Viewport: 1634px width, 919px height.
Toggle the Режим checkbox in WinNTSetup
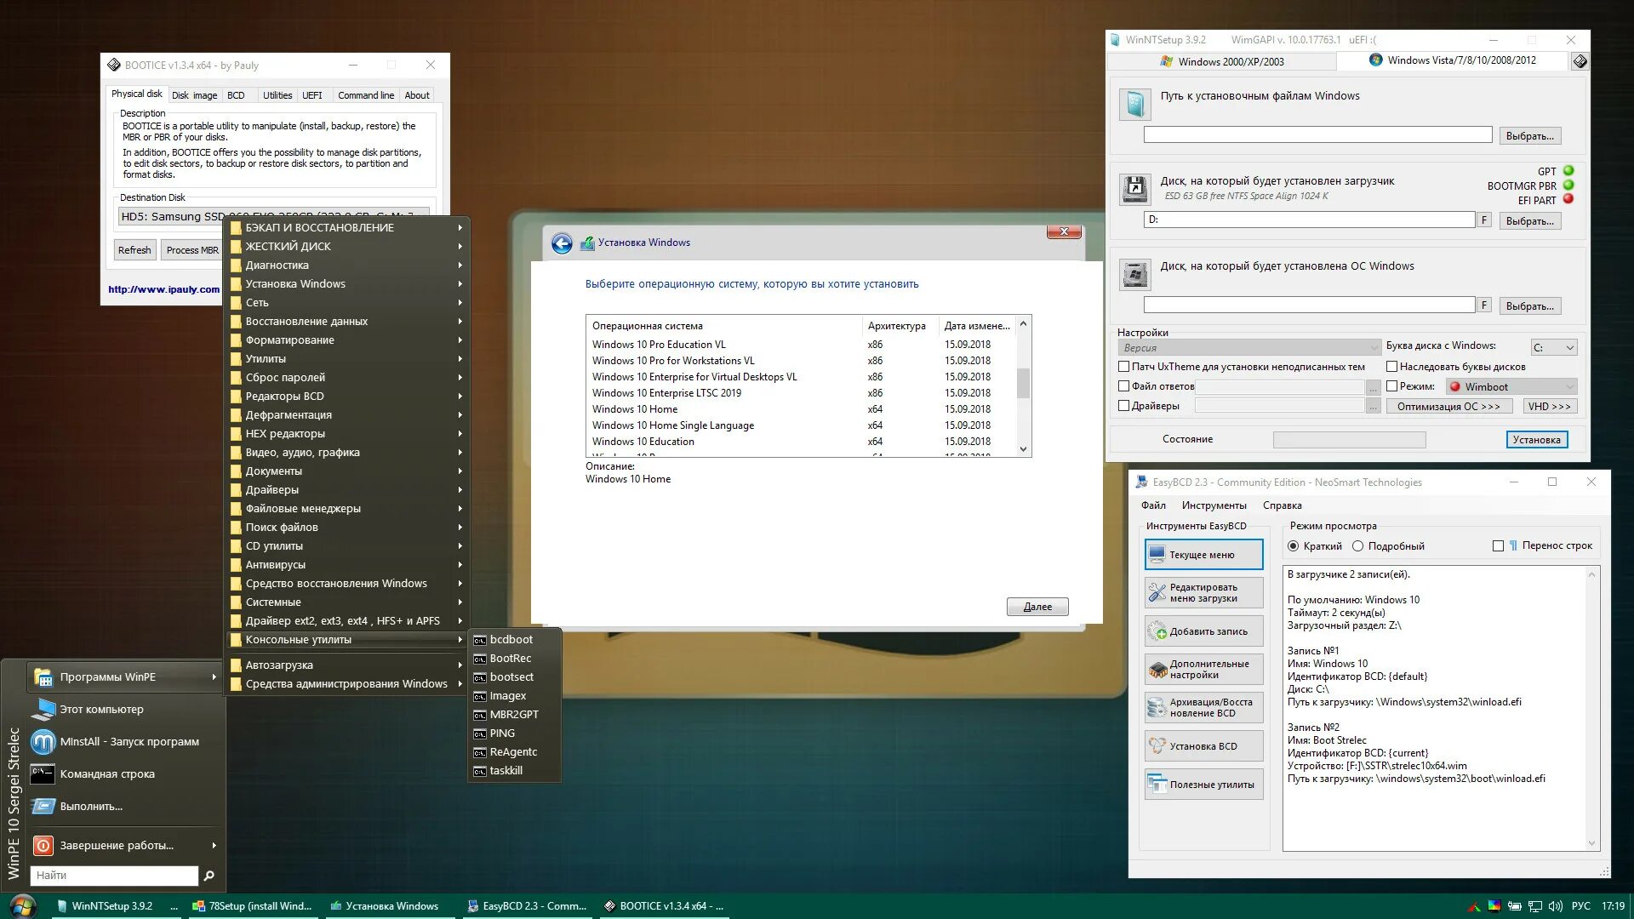(1392, 386)
